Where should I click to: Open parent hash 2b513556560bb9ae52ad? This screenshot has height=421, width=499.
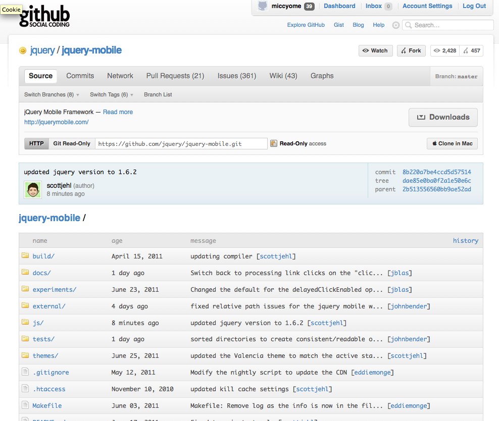[x=436, y=189]
